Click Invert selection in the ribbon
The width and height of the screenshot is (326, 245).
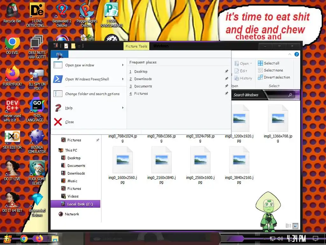[274, 77]
